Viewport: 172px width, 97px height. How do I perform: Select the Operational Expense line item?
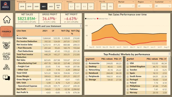(27, 86)
